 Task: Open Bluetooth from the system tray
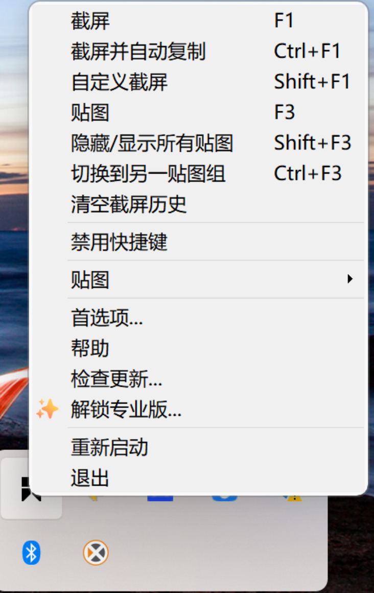point(32,552)
